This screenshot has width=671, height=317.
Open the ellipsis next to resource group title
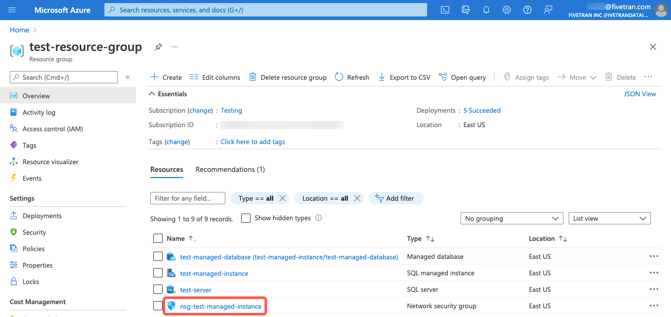[175, 47]
